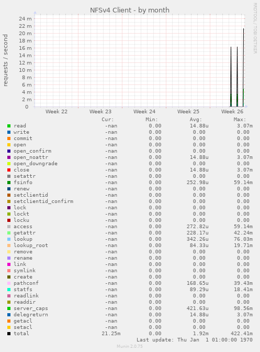Screen dimensions: 260x352
Task: Select the 'lookup_root' legend label
Action: coord(31,246)
